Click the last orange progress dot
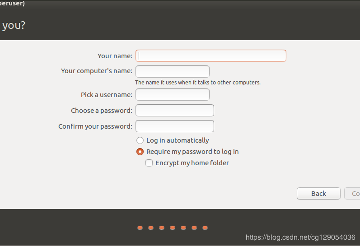Screen dimensions: 360x246 pos(205,227)
